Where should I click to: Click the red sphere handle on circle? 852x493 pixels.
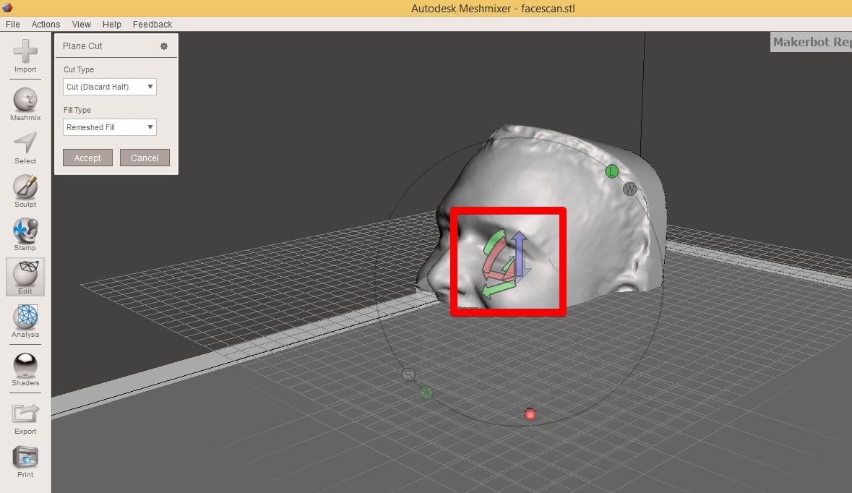click(x=530, y=413)
